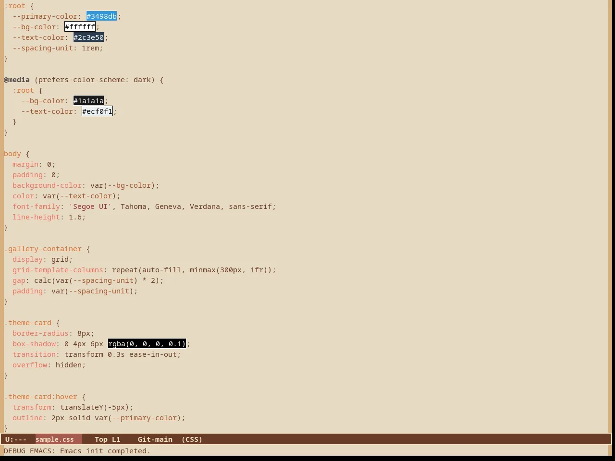Click var(--text-color) value
The width and height of the screenshot is (615, 461).
click(79, 196)
